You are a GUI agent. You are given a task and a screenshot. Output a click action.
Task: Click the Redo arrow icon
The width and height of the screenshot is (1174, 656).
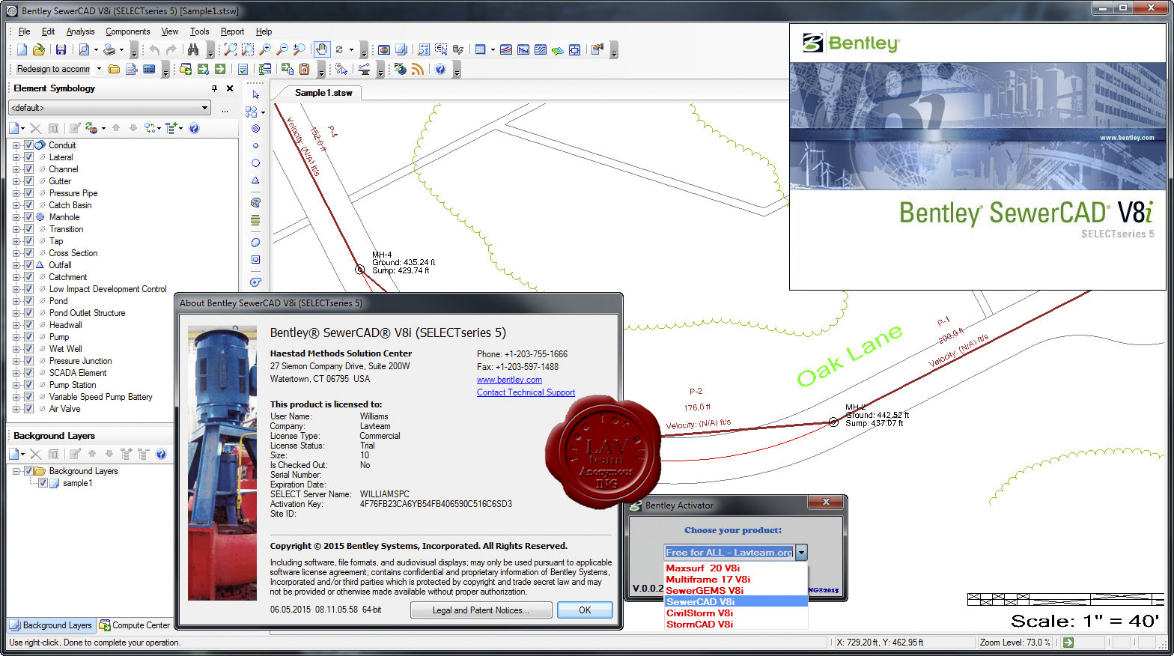point(171,49)
